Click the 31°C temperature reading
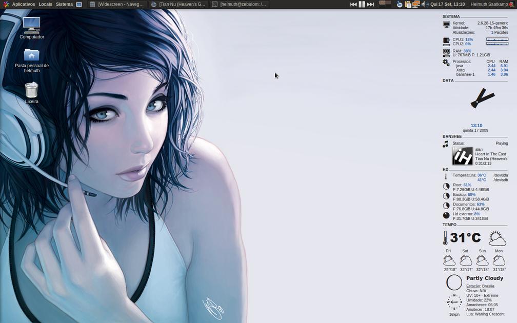 tap(466, 238)
